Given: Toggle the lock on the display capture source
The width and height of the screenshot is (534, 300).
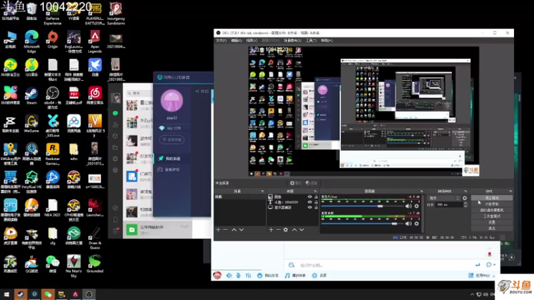Looking at the screenshot, I should (316, 207).
